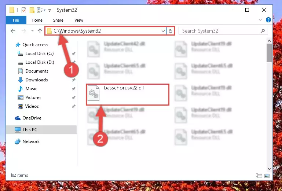Screen dimensions: 282x191
Task: Open the Customize Quick Access Toolbar dropdown
Action: point(50,10)
